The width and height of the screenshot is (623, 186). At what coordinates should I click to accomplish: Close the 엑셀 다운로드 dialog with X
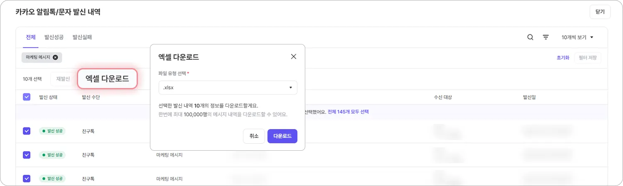[x=294, y=56]
